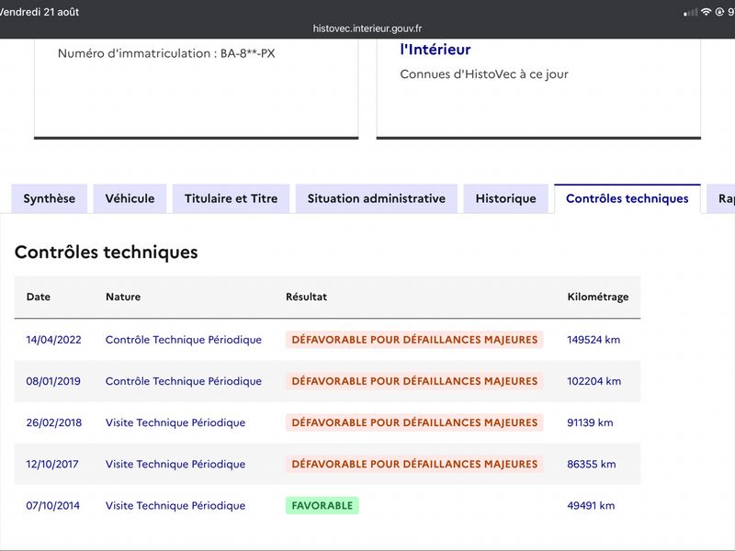Click the Kilométrage column header
This screenshot has width=735, height=551.
(598, 297)
